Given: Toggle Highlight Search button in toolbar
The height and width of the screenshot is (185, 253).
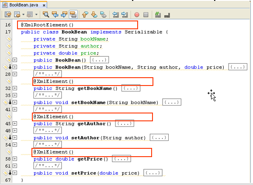Looking at the screenshot, I should point(73,14).
